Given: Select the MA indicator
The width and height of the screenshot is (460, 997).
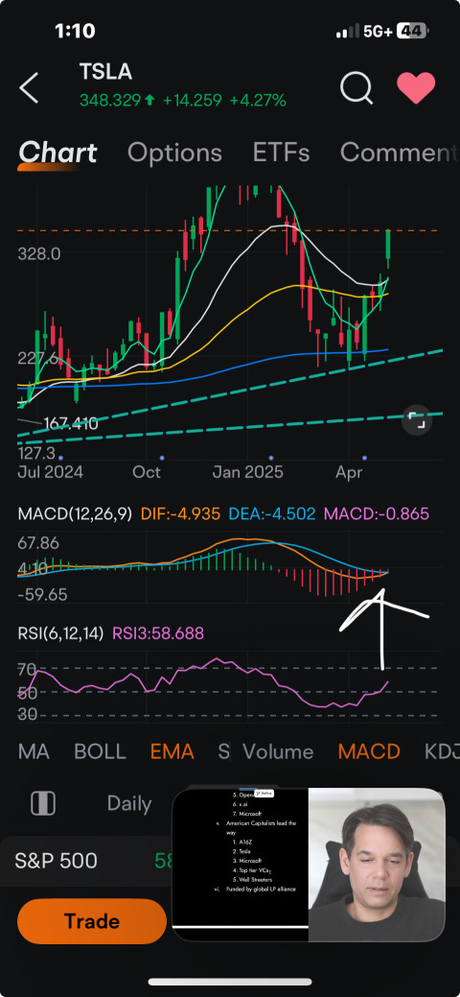Looking at the screenshot, I should (x=34, y=751).
